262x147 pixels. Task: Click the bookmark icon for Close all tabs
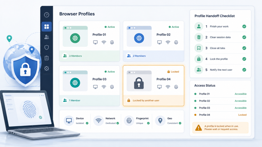coord(199,48)
